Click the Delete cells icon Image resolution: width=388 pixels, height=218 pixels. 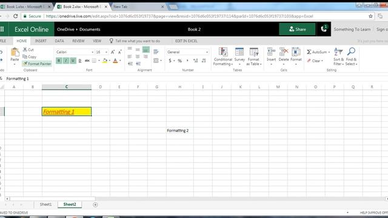[x=284, y=53]
